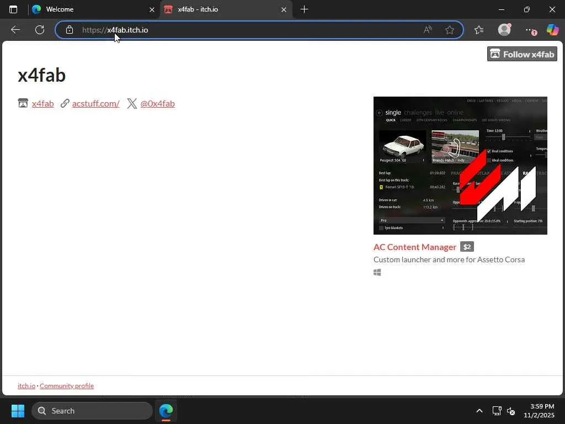Open the @0x4fab X profile link
This screenshot has width=565, height=424.
point(157,103)
